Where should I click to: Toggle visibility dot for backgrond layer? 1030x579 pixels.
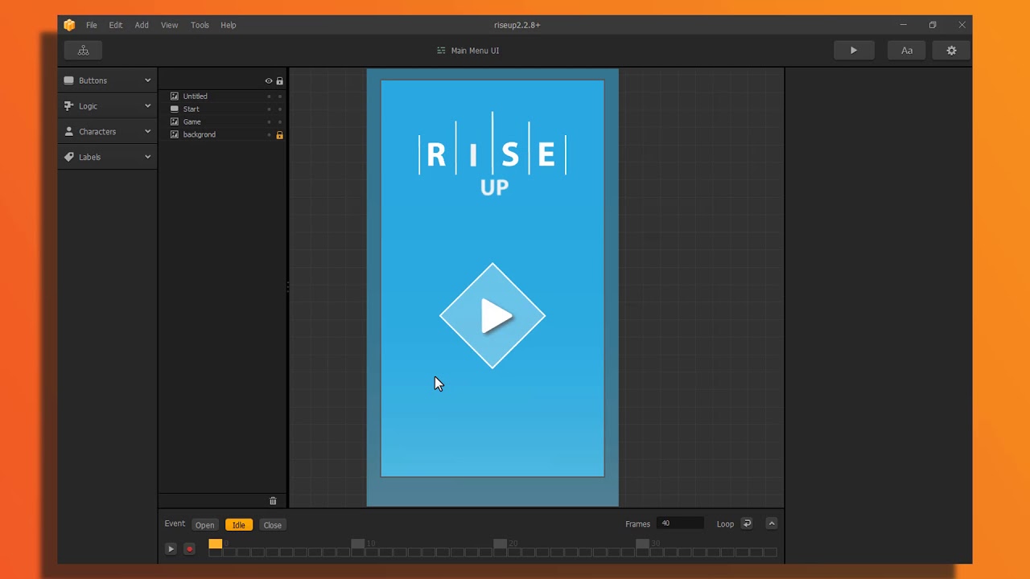tap(269, 135)
